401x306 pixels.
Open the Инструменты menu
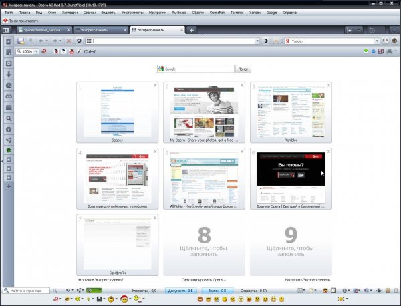[x=132, y=13]
